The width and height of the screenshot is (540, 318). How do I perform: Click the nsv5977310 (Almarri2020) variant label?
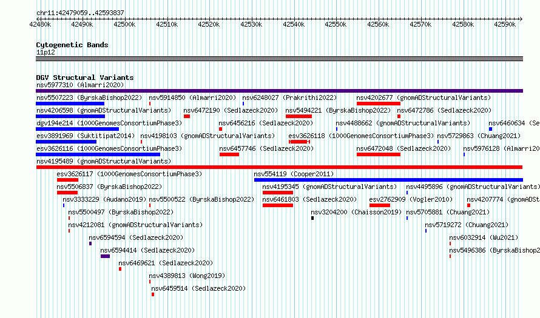click(x=80, y=85)
